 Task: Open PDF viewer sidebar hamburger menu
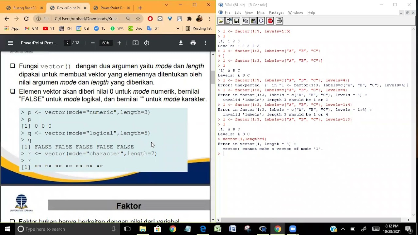[10, 43]
